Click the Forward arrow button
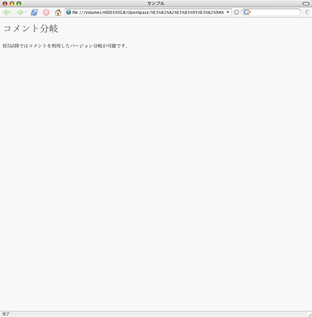This screenshot has height=317, width=312. pyautogui.click(x=20, y=12)
